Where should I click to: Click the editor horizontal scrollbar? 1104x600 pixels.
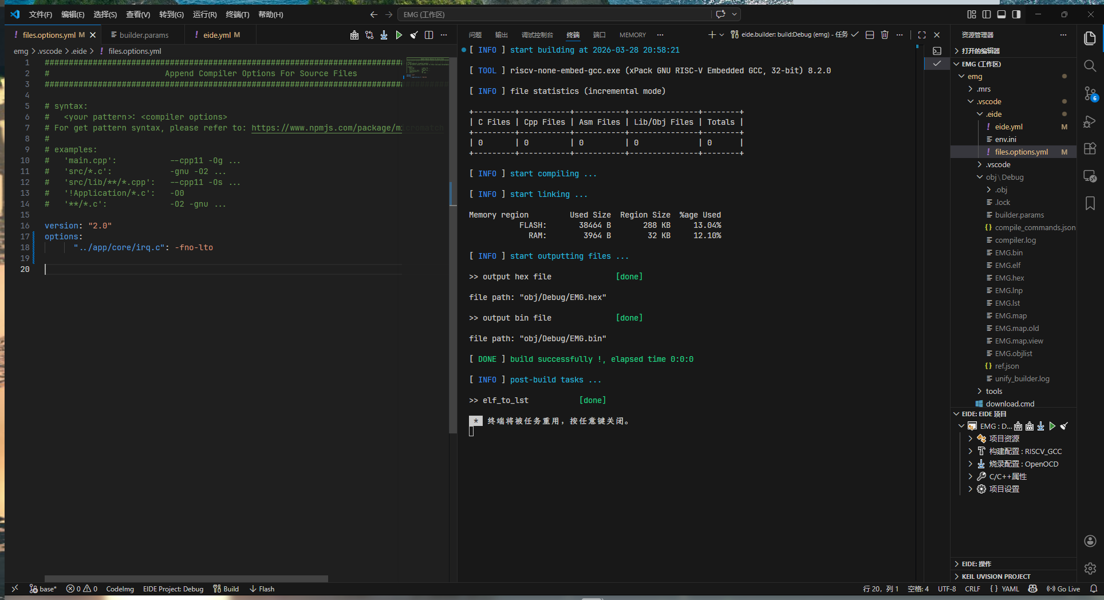point(186,578)
